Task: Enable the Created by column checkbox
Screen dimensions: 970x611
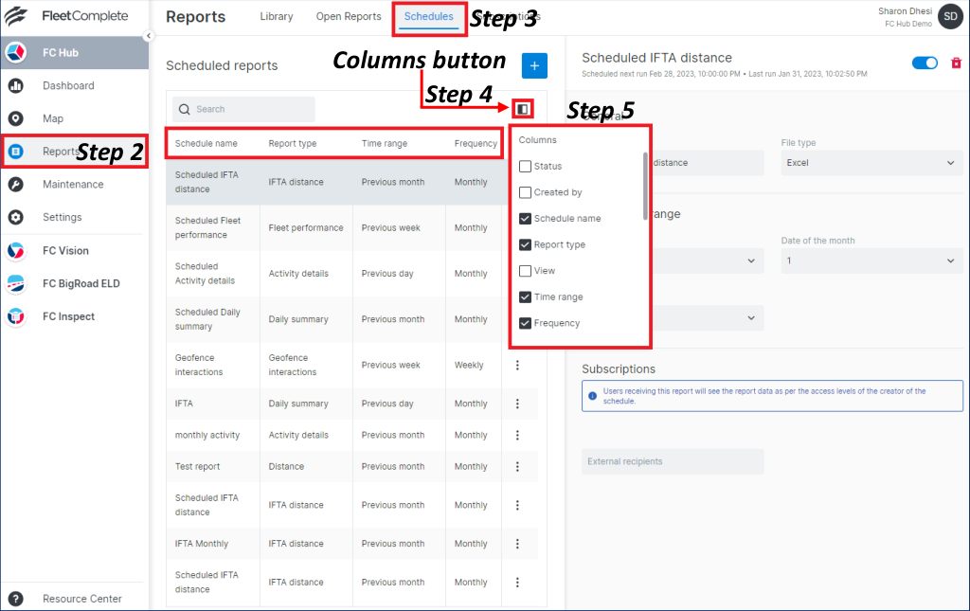Action: (526, 192)
